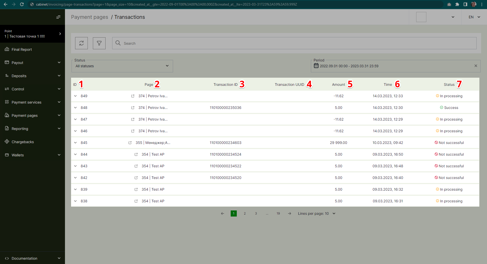Expand the row of transaction 847
The image size is (487, 264).
point(75,119)
